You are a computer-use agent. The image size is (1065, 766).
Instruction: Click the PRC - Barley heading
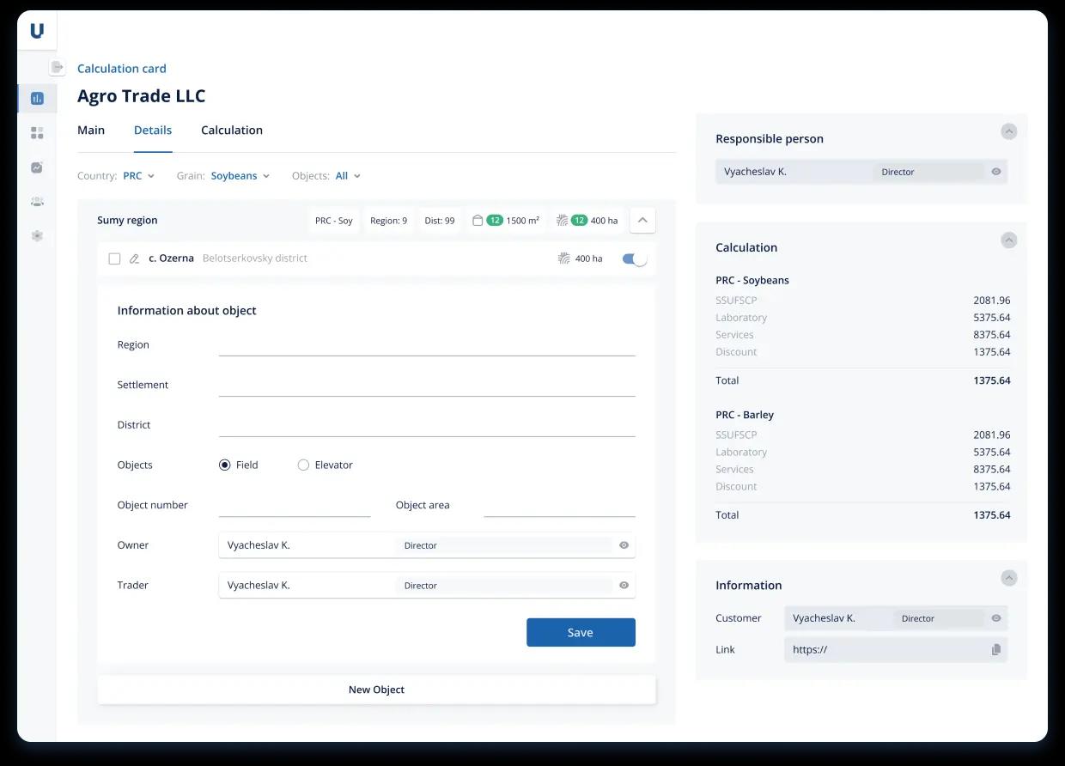click(x=745, y=416)
